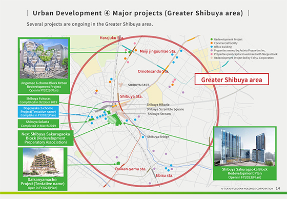The width and height of the screenshot is (287, 199).
Task: Click the Tokyu Fudosan Holdings Corporation copyright text
Action: click(247, 189)
